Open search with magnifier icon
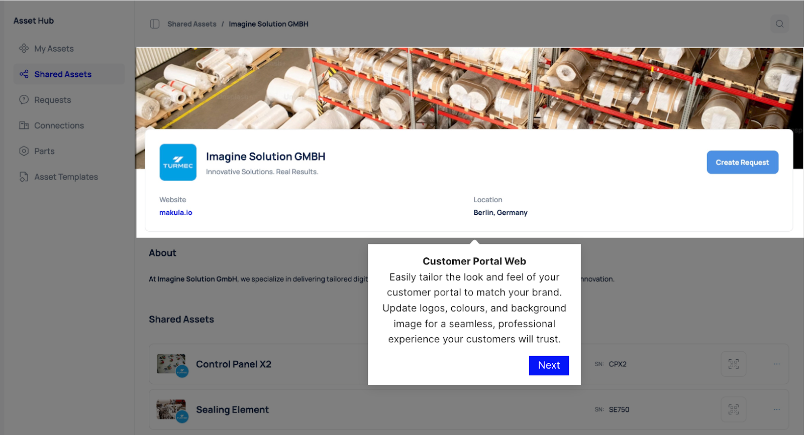The image size is (804, 435). pyautogui.click(x=779, y=24)
